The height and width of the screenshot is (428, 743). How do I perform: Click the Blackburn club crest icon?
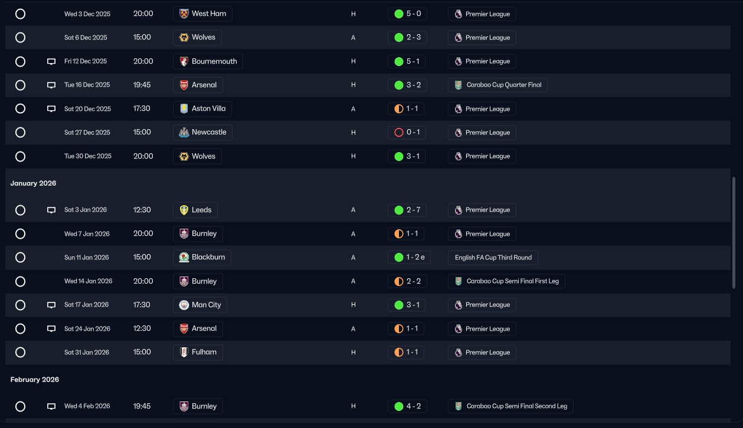tap(184, 258)
